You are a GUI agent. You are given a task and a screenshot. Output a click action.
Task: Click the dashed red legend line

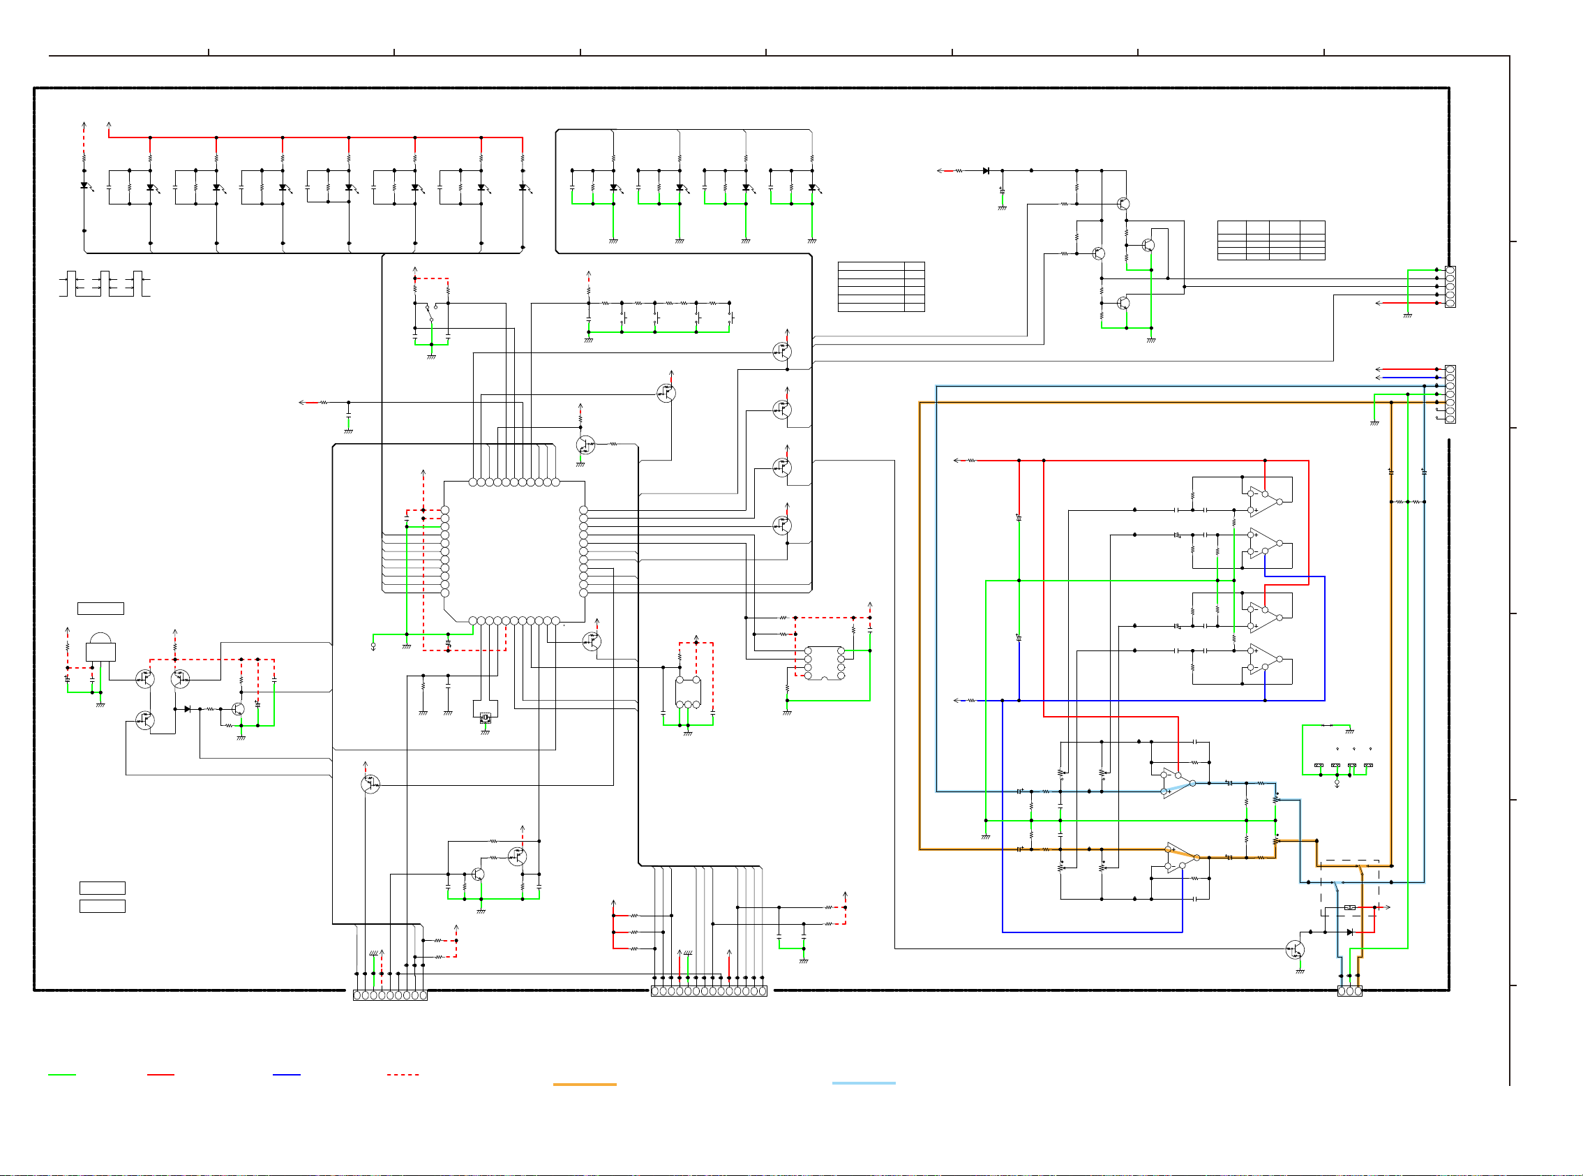pyautogui.click(x=403, y=1074)
